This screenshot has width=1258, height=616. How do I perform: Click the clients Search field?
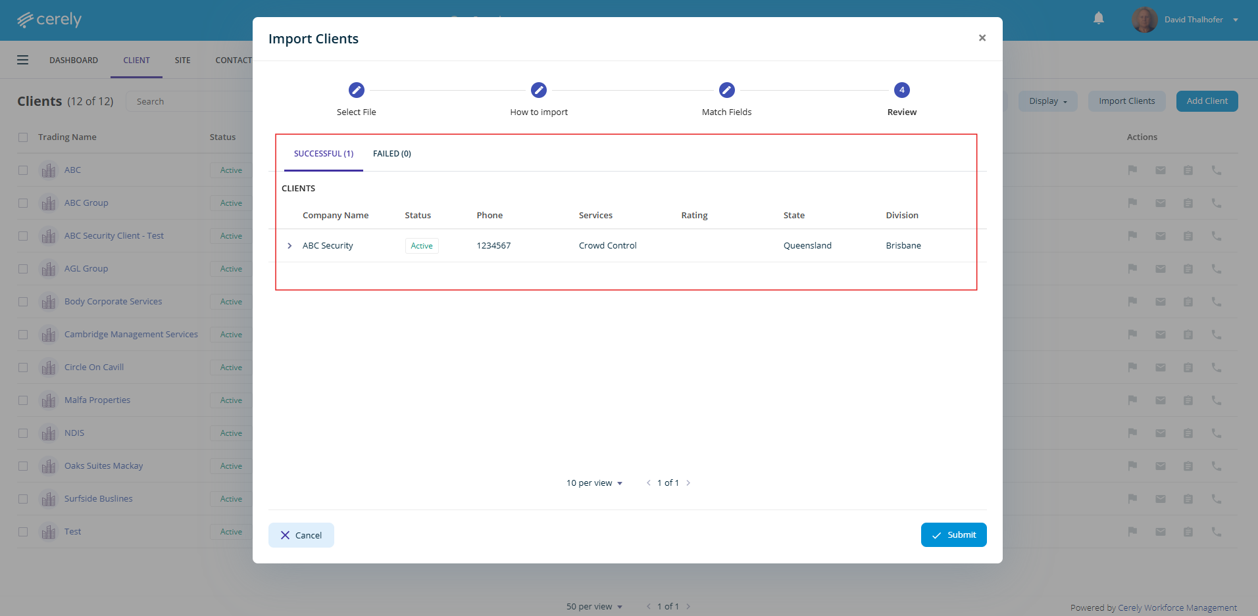pos(189,101)
